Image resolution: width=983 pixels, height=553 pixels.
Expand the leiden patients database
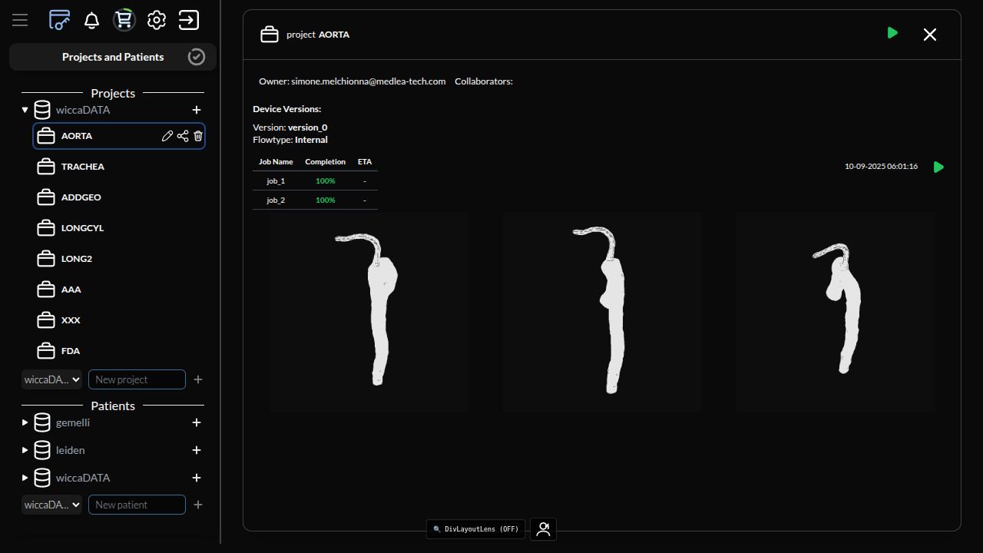coord(25,450)
